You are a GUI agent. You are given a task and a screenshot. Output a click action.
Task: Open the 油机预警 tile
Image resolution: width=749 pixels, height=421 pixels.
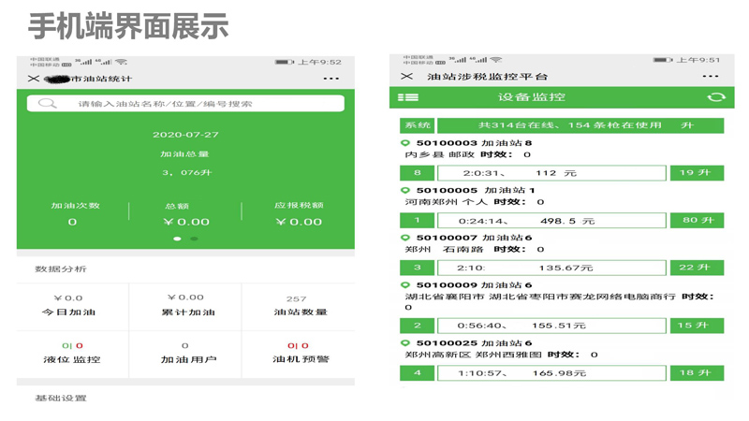click(298, 354)
